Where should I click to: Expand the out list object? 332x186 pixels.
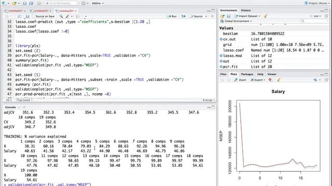point(221,61)
